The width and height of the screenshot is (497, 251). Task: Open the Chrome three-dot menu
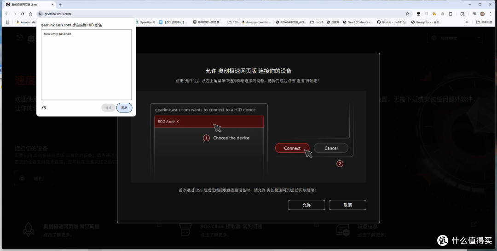click(x=491, y=14)
